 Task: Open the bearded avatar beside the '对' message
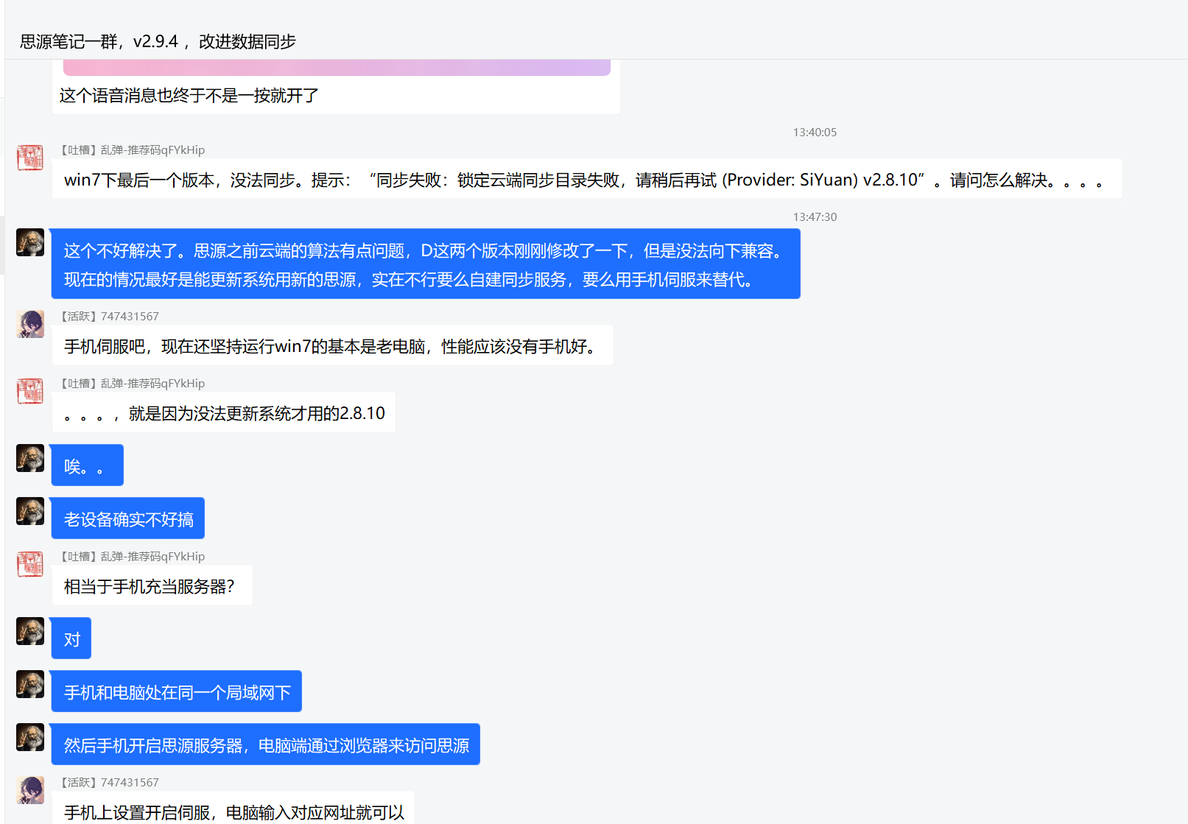[x=30, y=631]
